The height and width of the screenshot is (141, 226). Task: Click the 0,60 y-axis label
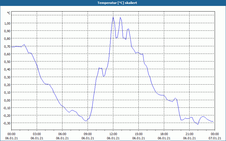tap(7, 54)
